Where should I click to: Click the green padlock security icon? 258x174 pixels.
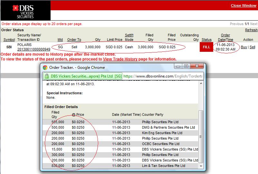(47, 76)
